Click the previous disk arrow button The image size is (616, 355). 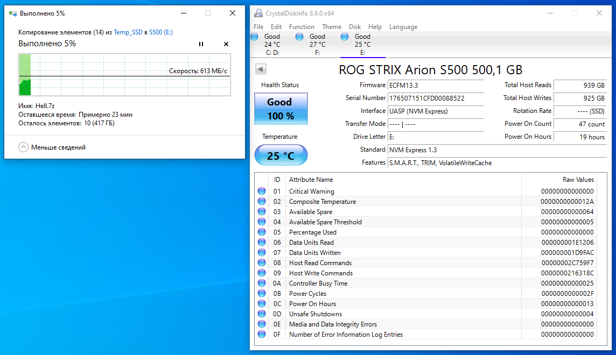pyautogui.click(x=261, y=69)
